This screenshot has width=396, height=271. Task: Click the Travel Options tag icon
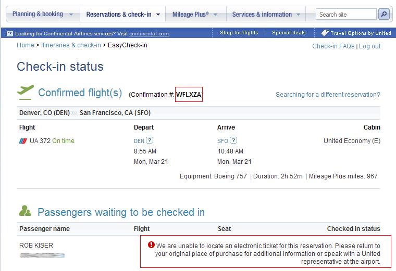click(325, 33)
